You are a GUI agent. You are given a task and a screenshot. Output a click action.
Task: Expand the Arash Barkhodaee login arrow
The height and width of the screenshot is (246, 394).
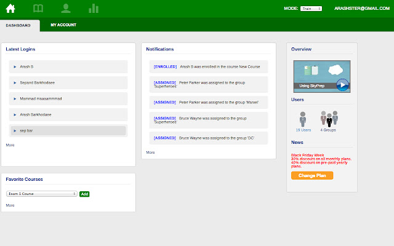coord(15,115)
